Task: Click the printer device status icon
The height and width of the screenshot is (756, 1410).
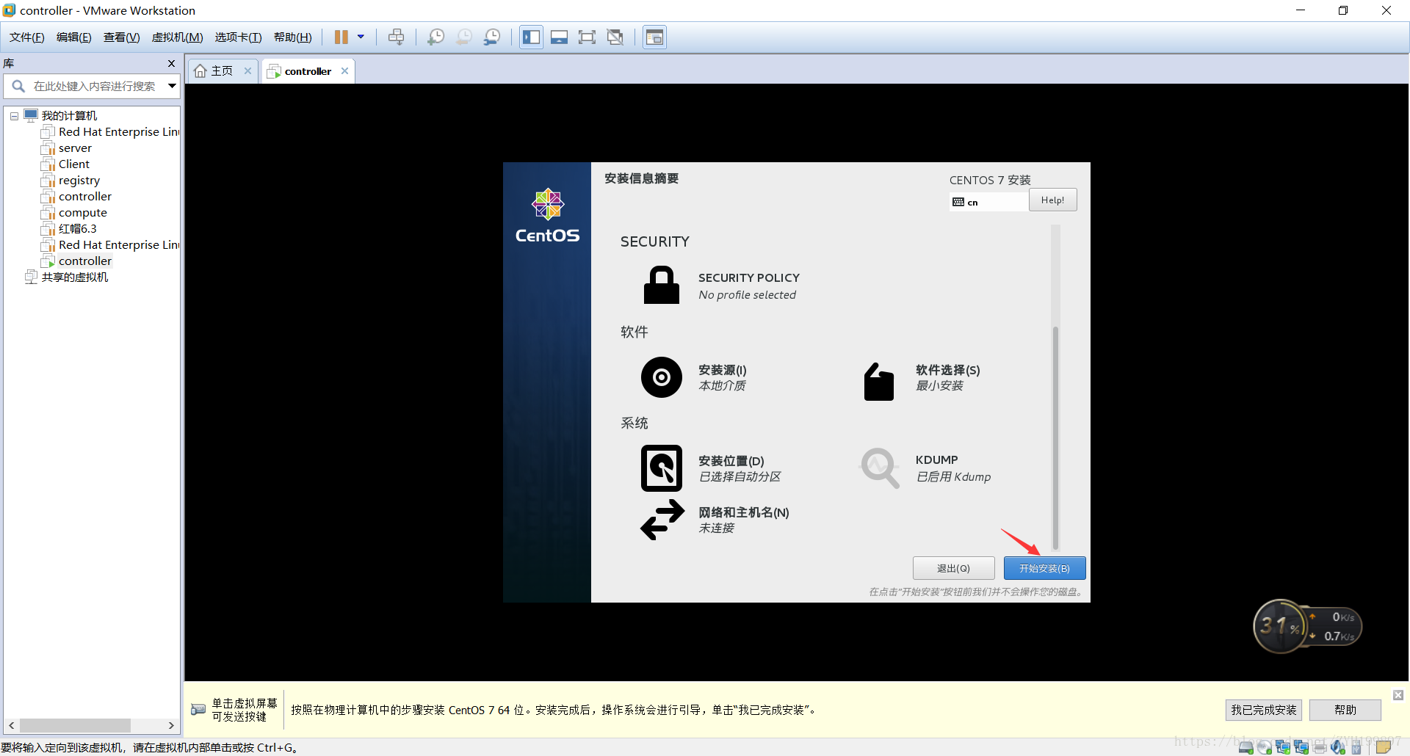Action: [x=1320, y=748]
